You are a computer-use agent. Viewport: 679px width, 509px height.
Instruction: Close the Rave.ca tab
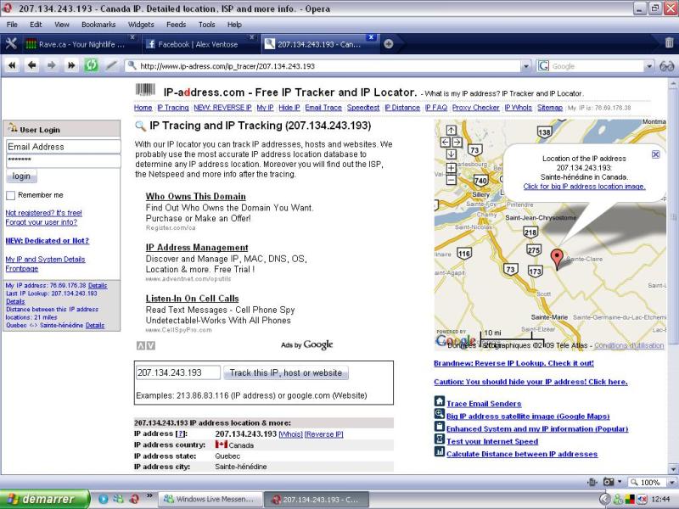[x=132, y=37]
